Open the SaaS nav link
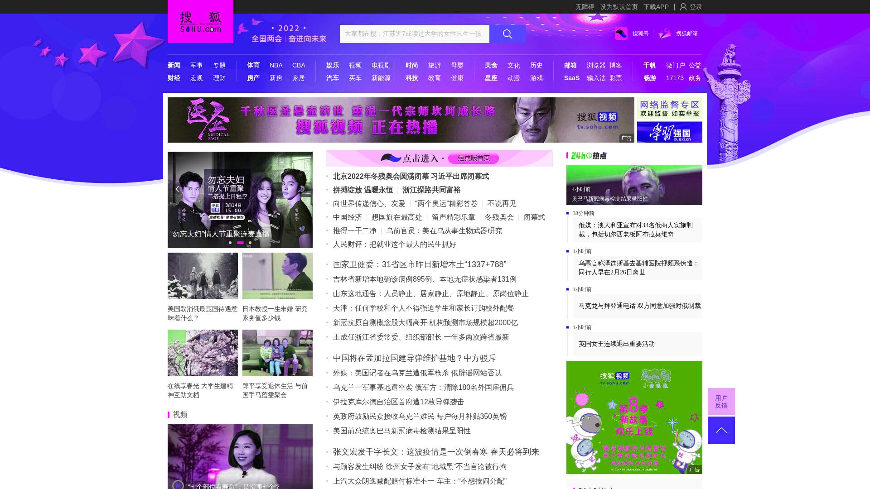This screenshot has height=489, width=870. [572, 78]
